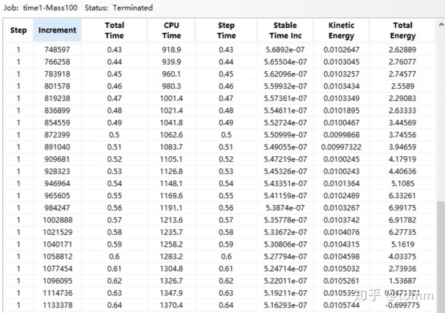The image size is (445, 313).
Task: Click the Stable Time Inc column header
Action: point(285,30)
